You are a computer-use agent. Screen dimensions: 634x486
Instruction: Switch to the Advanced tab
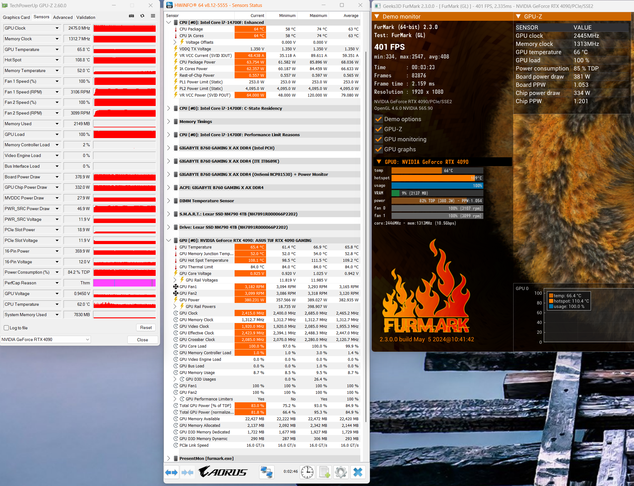(x=63, y=17)
